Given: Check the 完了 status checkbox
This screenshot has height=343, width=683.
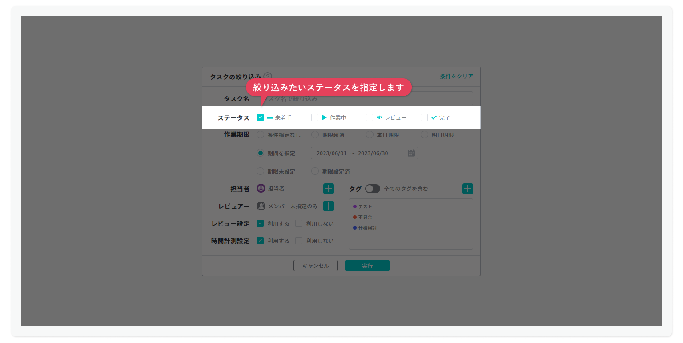Looking at the screenshot, I should (424, 117).
